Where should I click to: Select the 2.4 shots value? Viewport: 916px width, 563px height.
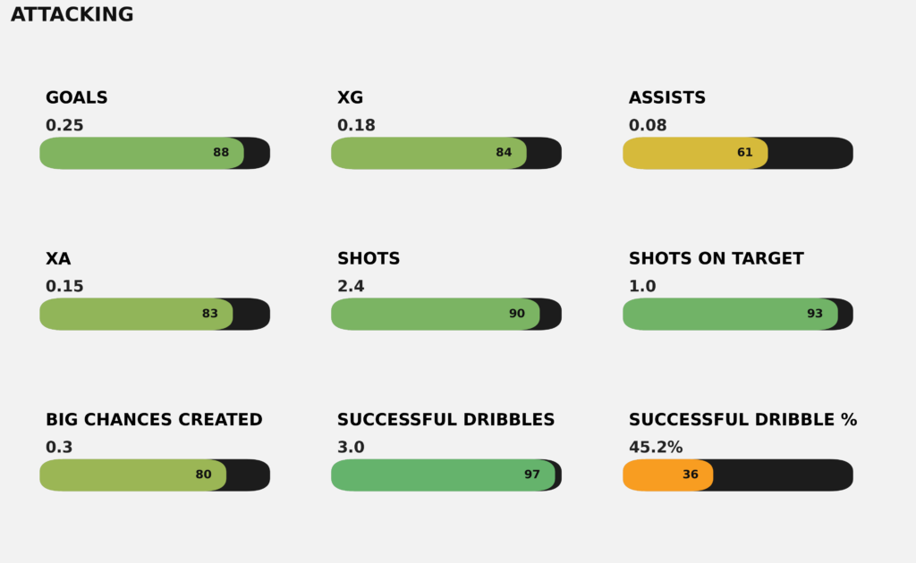coord(351,287)
